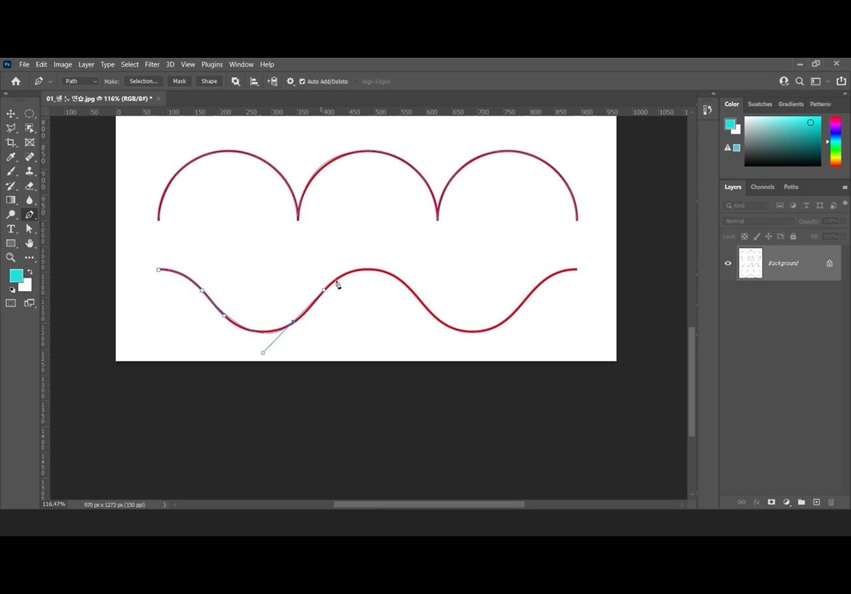Click the Shape button
This screenshot has height=594, width=851.
click(x=209, y=81)
